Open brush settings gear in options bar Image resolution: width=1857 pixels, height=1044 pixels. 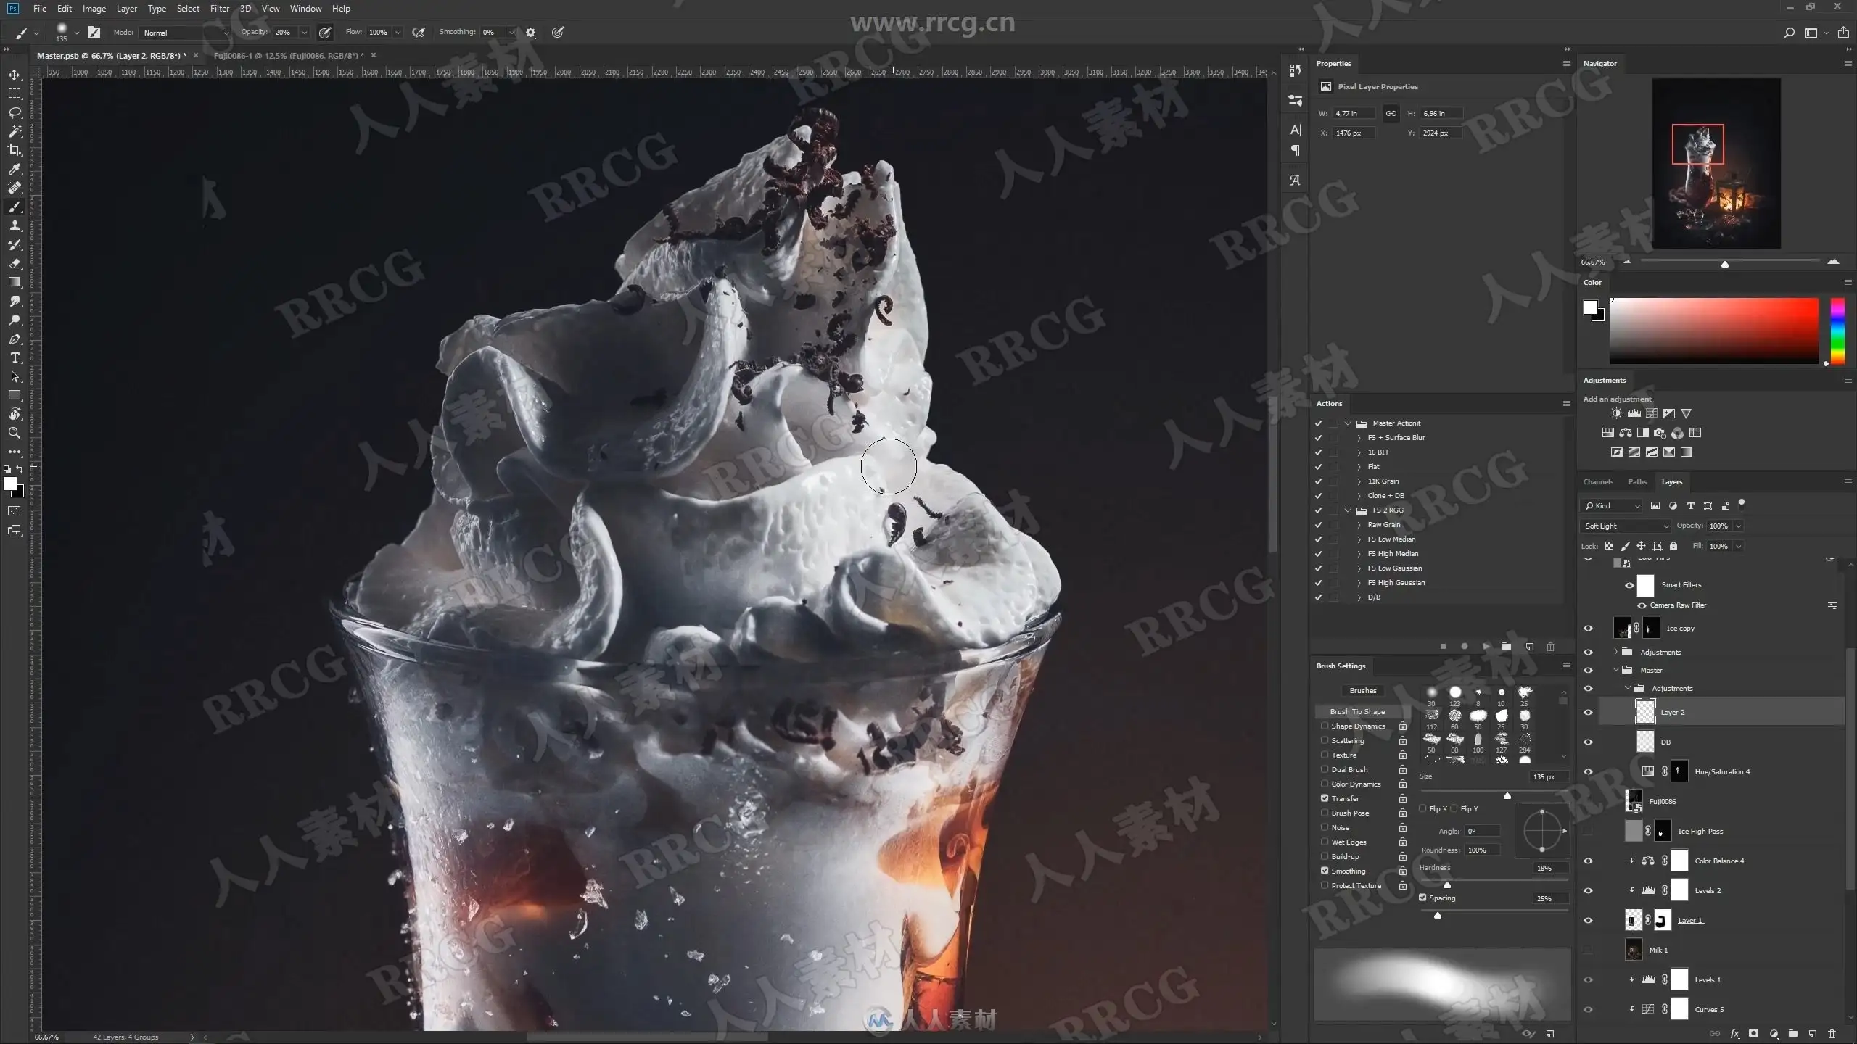531,33
